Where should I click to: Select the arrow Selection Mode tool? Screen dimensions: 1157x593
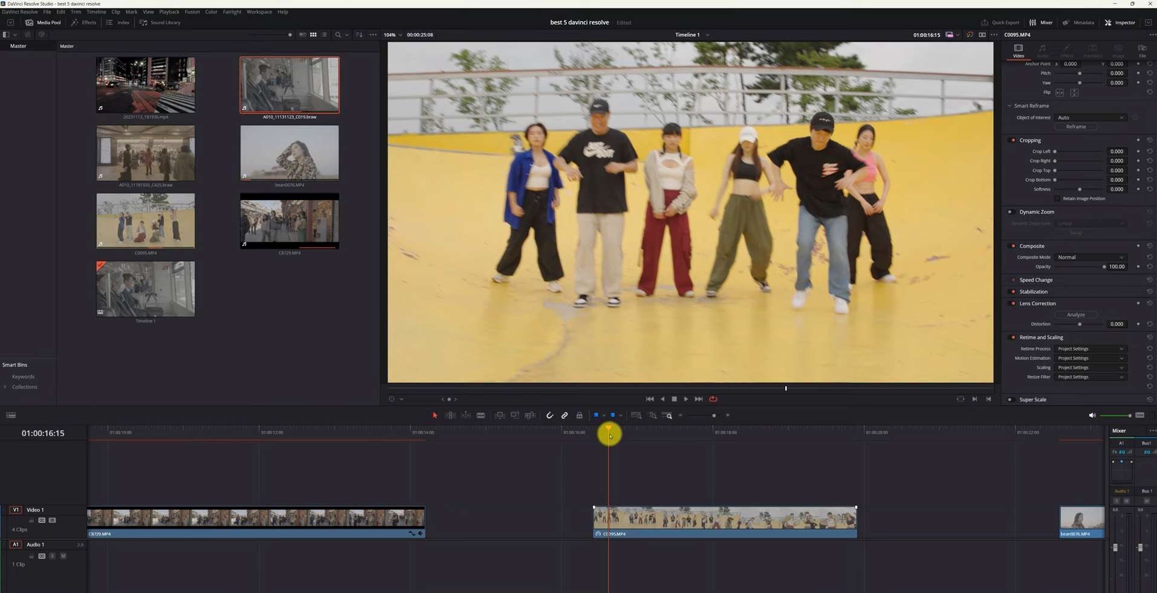435,415
